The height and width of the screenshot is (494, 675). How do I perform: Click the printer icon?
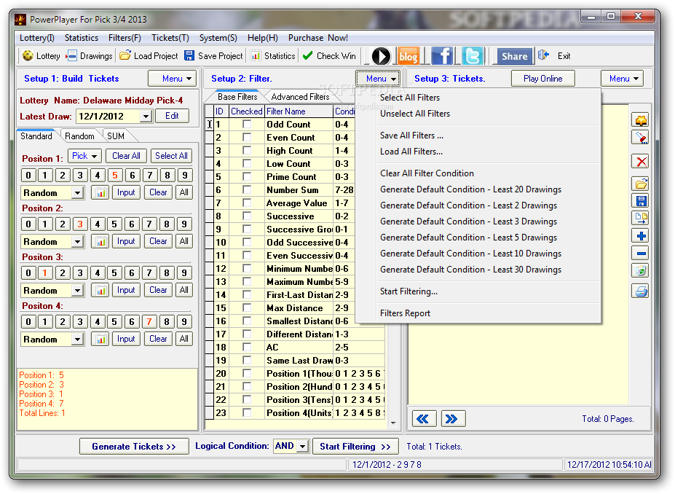point(641,291)
